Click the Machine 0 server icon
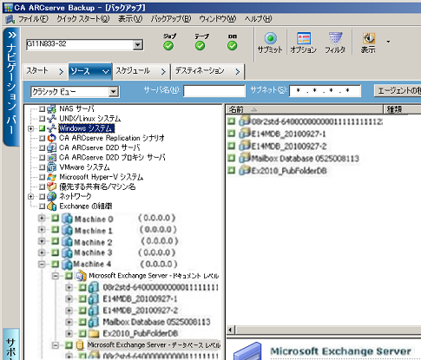 tap(67, 219)
